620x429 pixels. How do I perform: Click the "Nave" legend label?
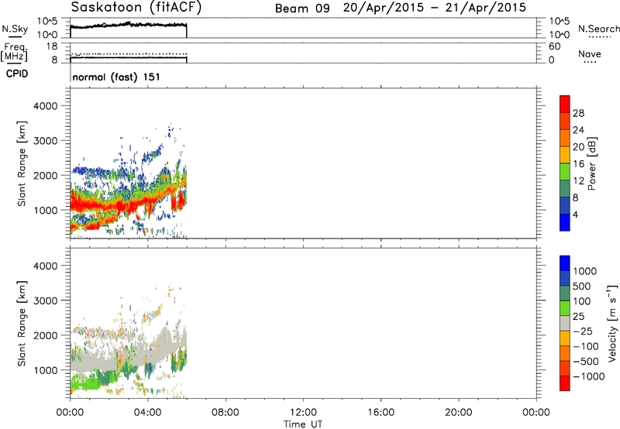[x=590, y=53]
